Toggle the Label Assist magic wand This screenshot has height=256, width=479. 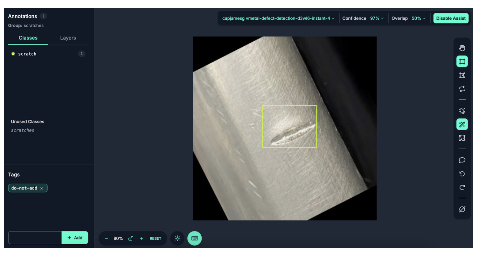click(x=462, y=124)
